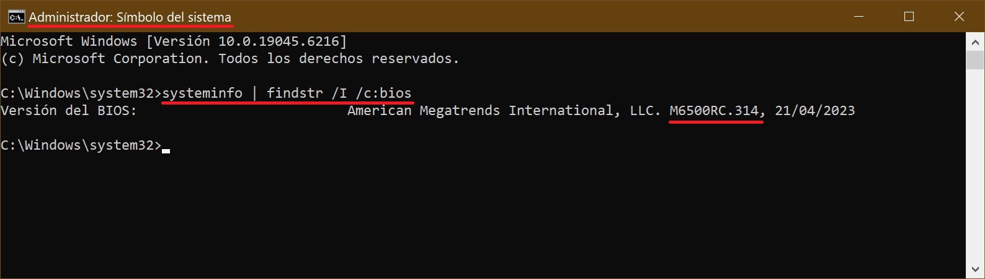Open the Command Prompt system menu icon
Screen dimensions: 985x279
tap(16, 17)
